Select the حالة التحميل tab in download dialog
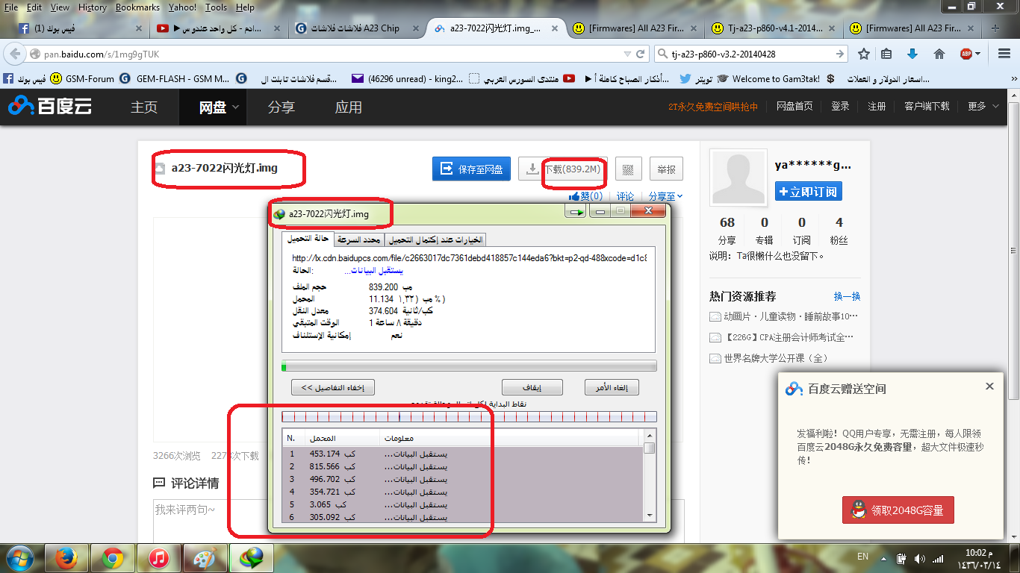The width and height of the screenshot is (1020, 573). tap(308, 239)
